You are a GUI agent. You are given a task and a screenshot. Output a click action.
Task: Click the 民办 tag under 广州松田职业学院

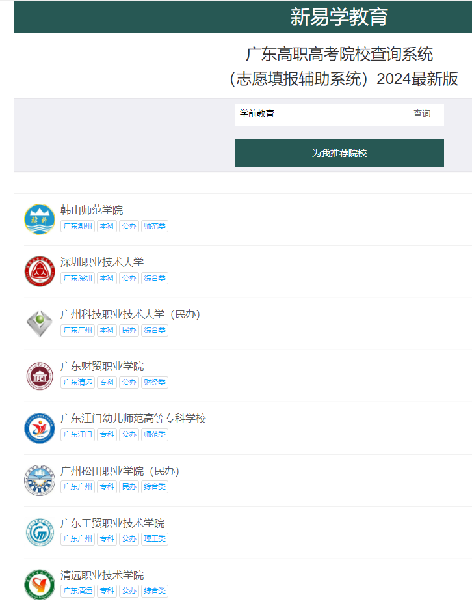(x=129, y=487)
